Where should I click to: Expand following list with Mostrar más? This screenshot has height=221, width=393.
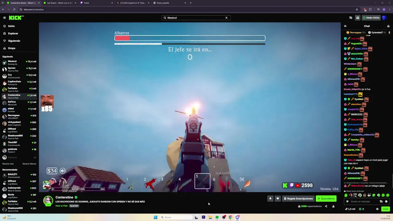pos(8,164)
